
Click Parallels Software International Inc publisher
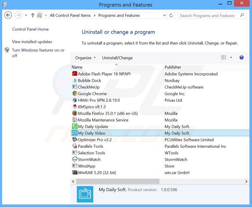point(195,146)
